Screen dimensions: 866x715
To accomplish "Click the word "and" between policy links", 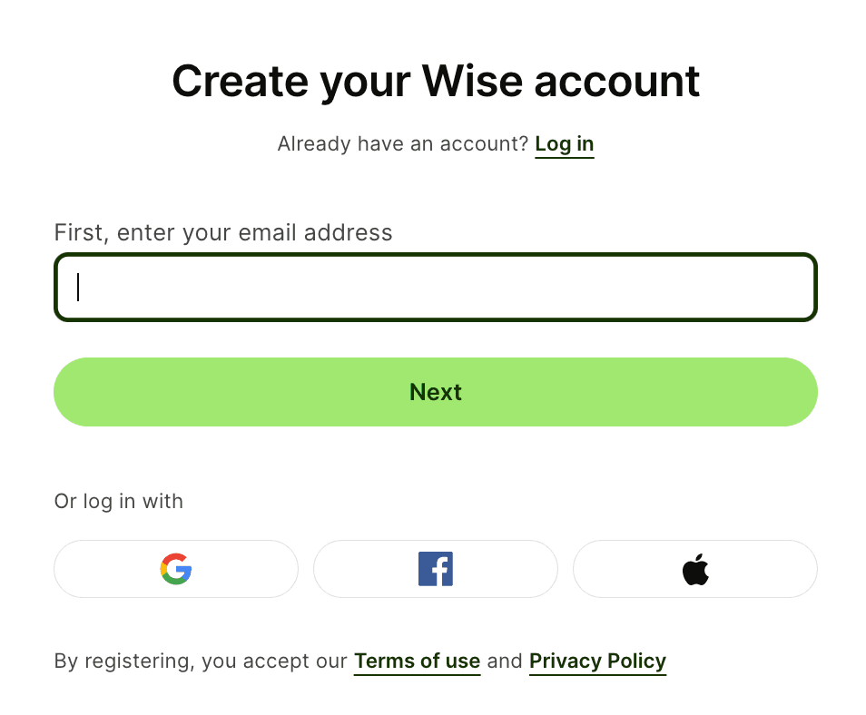I will pos(505,661).
